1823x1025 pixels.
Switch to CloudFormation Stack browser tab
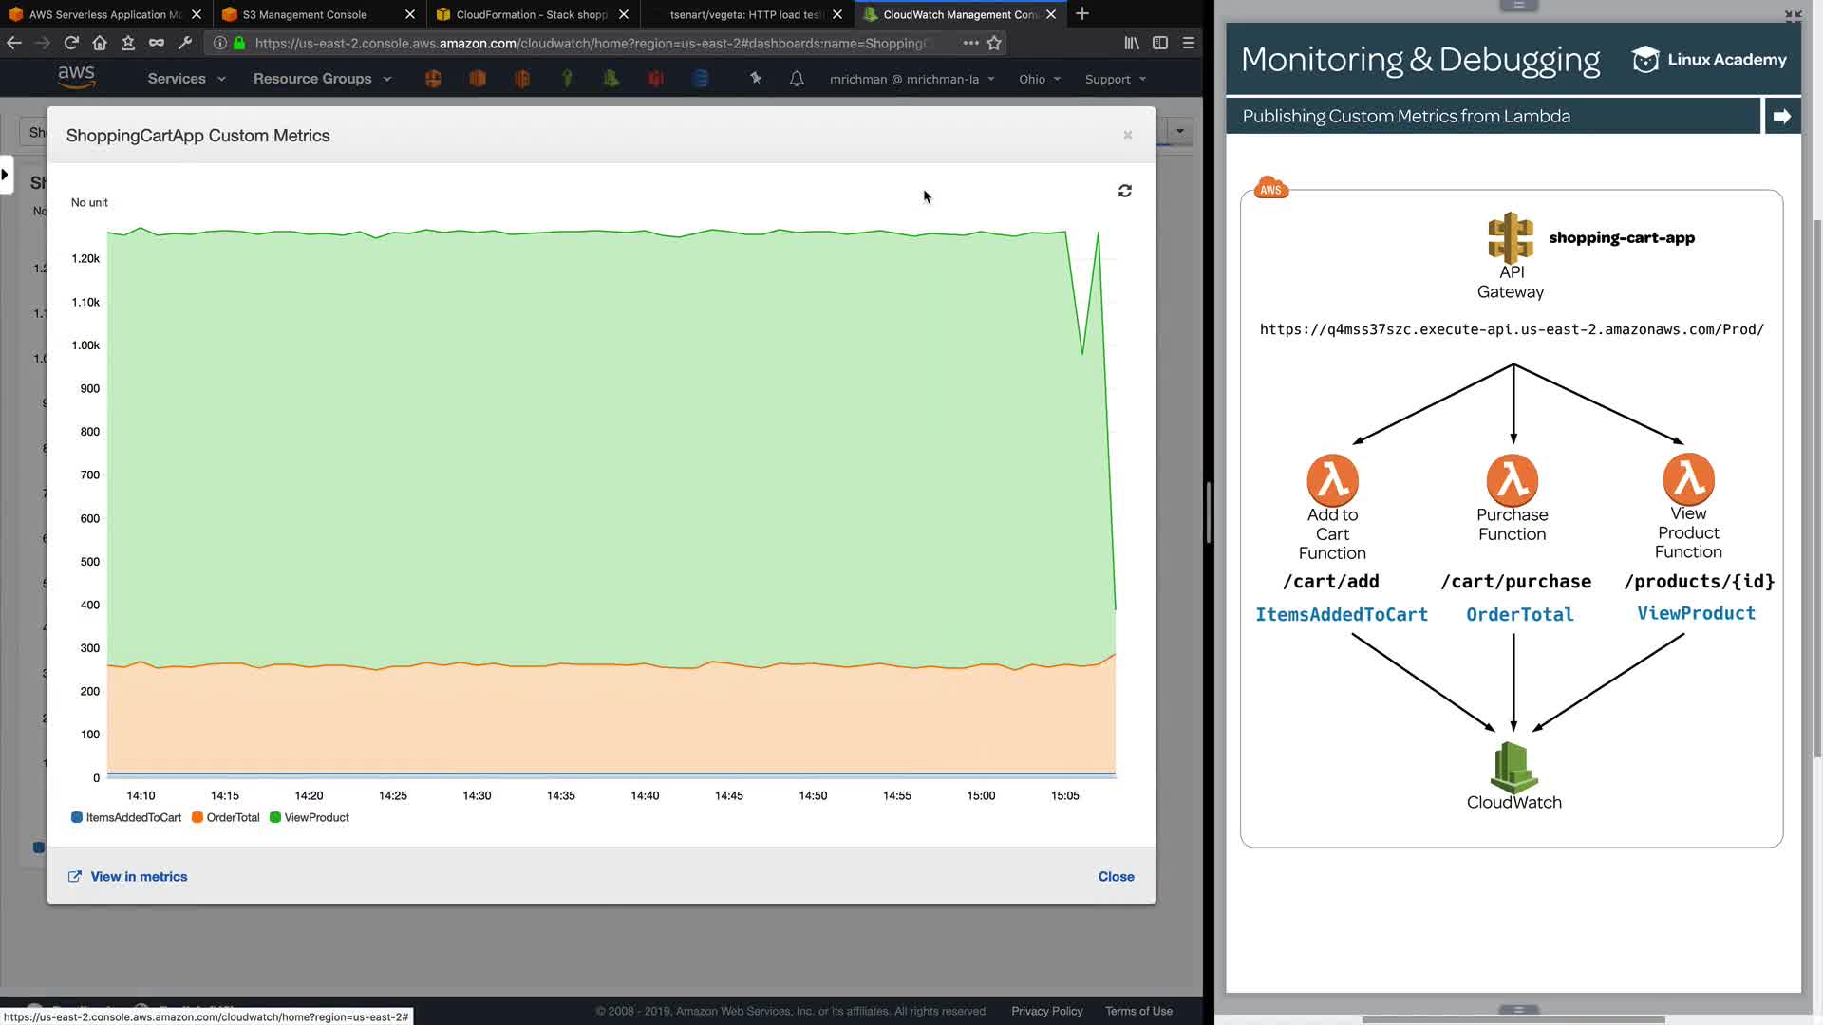coord(531,14)
